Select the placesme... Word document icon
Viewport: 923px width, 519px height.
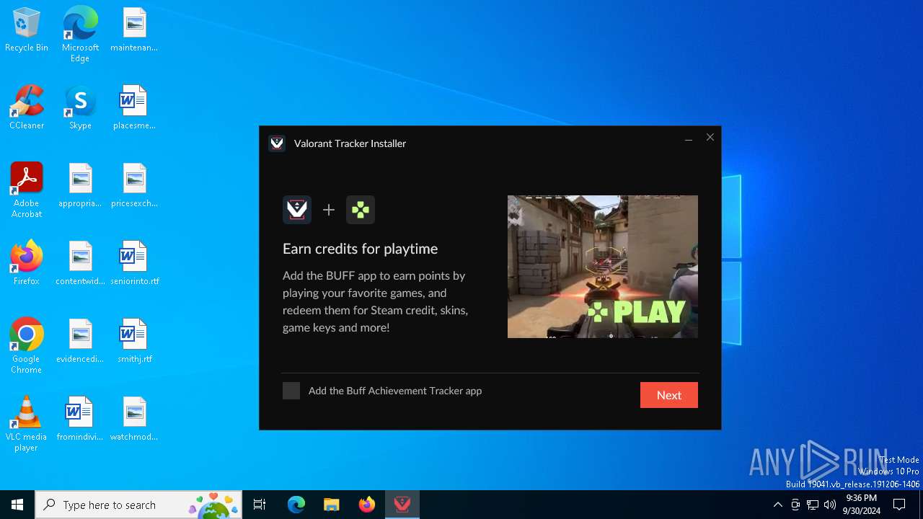(134, 108)
